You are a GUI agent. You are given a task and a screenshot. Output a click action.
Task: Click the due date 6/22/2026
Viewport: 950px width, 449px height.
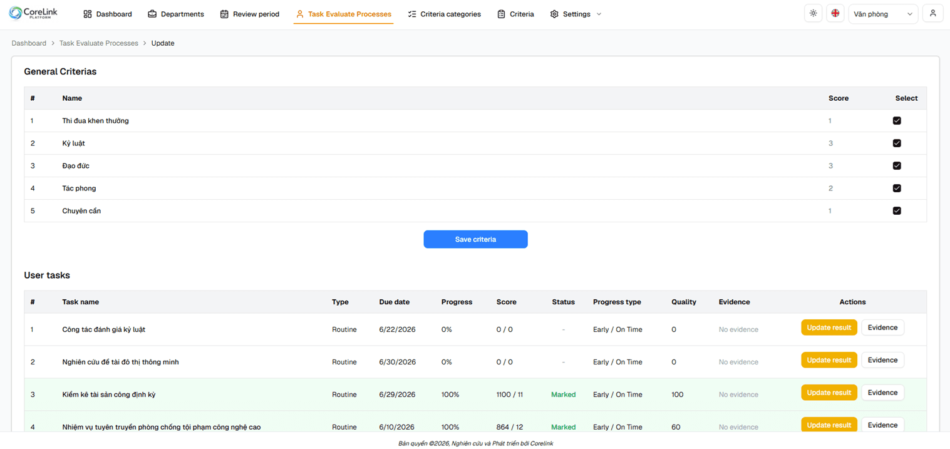click(x=397, y=329)
